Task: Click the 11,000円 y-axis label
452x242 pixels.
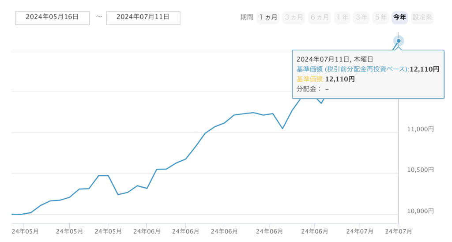Action: [419, 129]
